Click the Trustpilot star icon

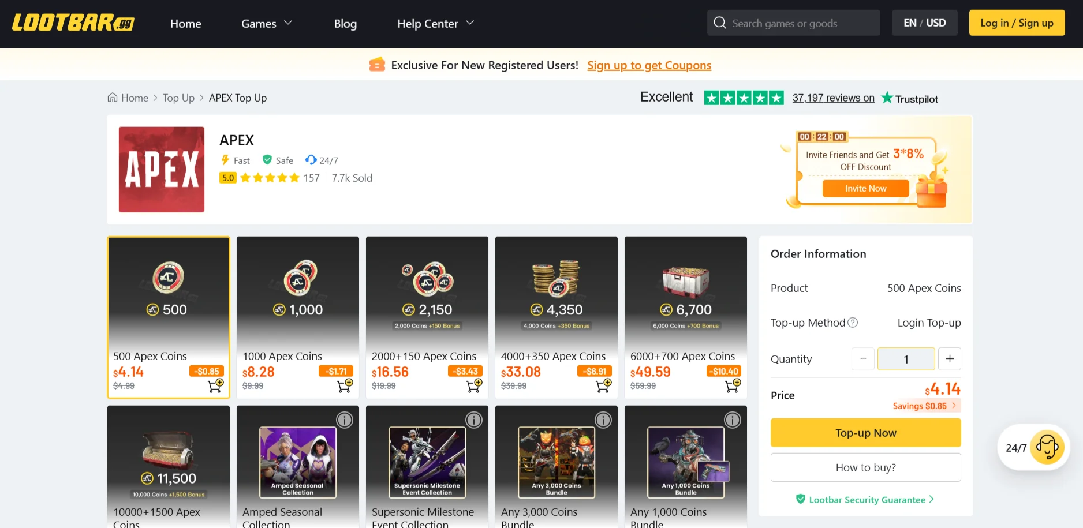click(x=887, y=98)
